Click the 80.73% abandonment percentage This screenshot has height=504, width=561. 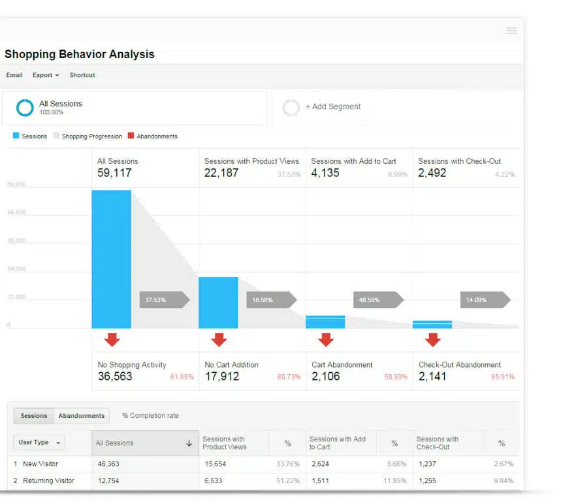click(x=289, y=377)
